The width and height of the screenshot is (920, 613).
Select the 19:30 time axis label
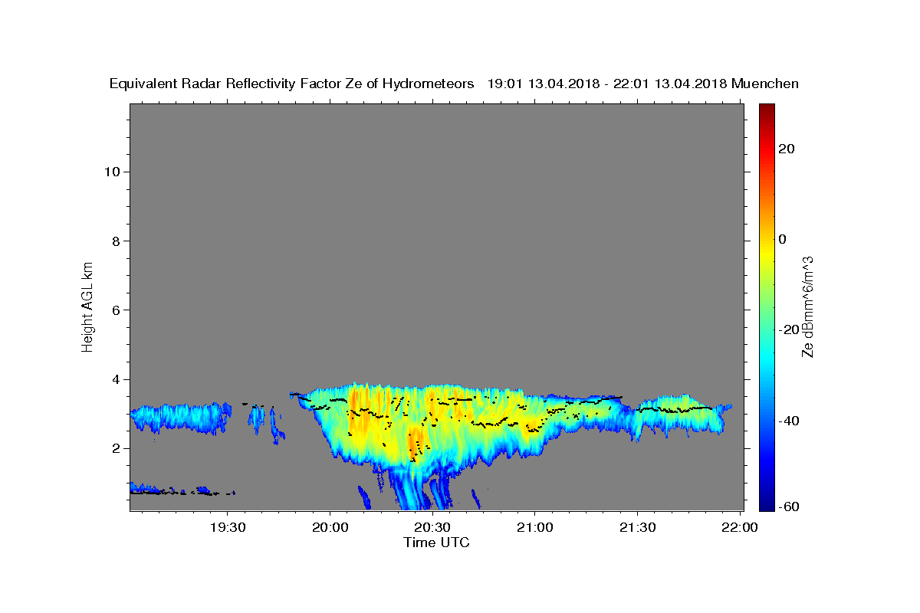point(228,527)
